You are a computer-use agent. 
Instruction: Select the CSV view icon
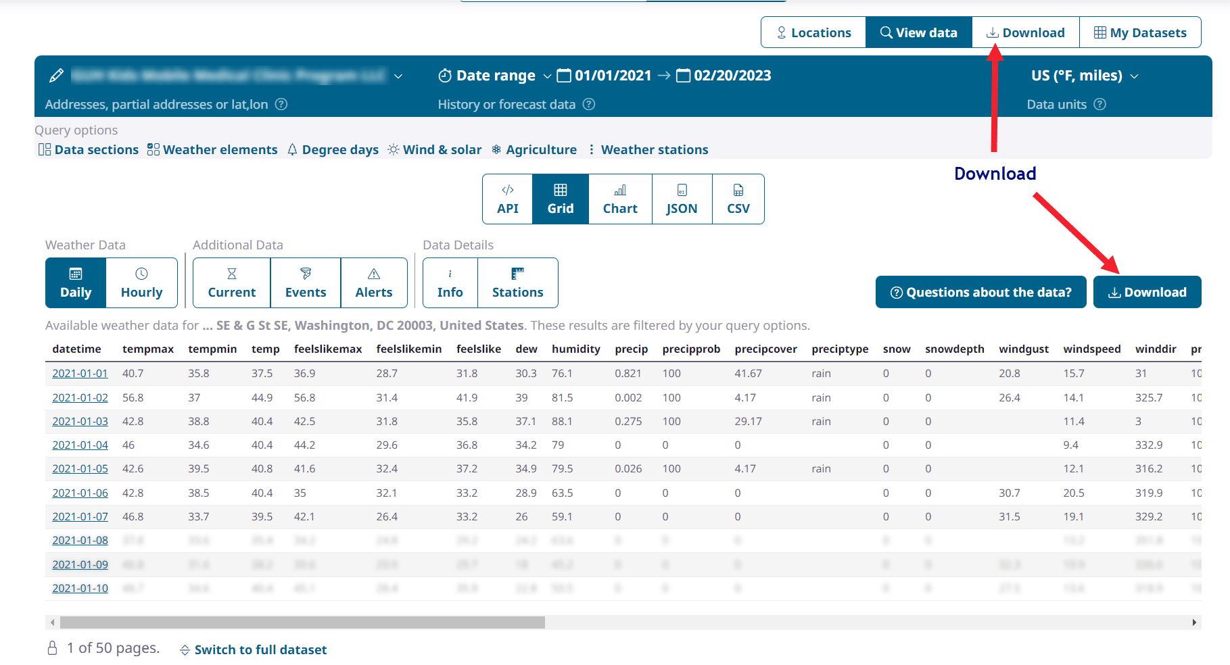coord(737,199)
